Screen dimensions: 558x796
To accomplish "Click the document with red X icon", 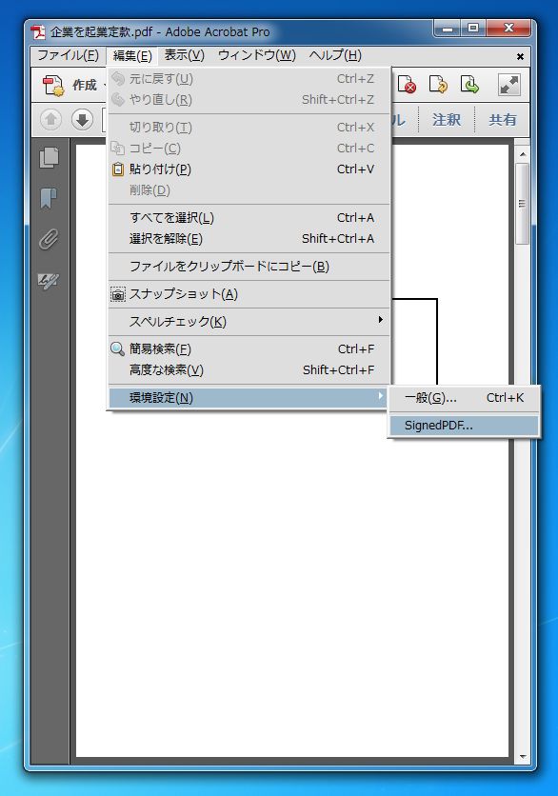I will (x=407, y=85).
